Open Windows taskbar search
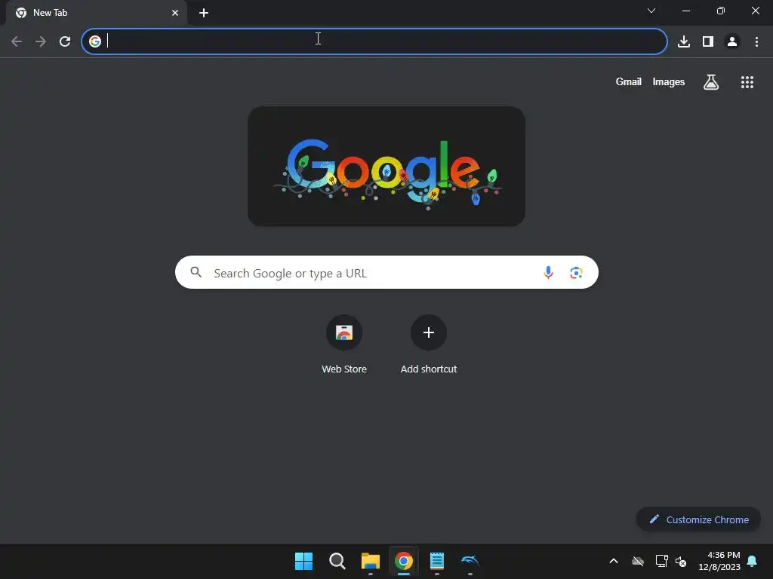This screenshot has height=579, width=773. tap(337, 561)
